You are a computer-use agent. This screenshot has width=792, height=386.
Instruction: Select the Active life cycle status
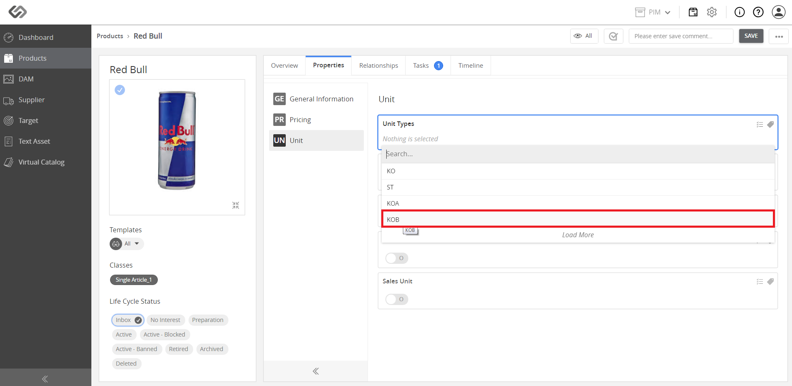coord(124,334)
